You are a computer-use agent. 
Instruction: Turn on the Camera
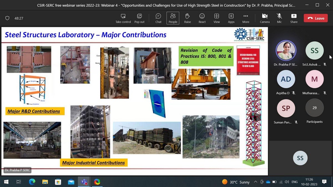[265, 18]
